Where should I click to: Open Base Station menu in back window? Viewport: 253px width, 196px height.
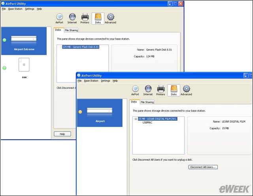coord(15,9)
